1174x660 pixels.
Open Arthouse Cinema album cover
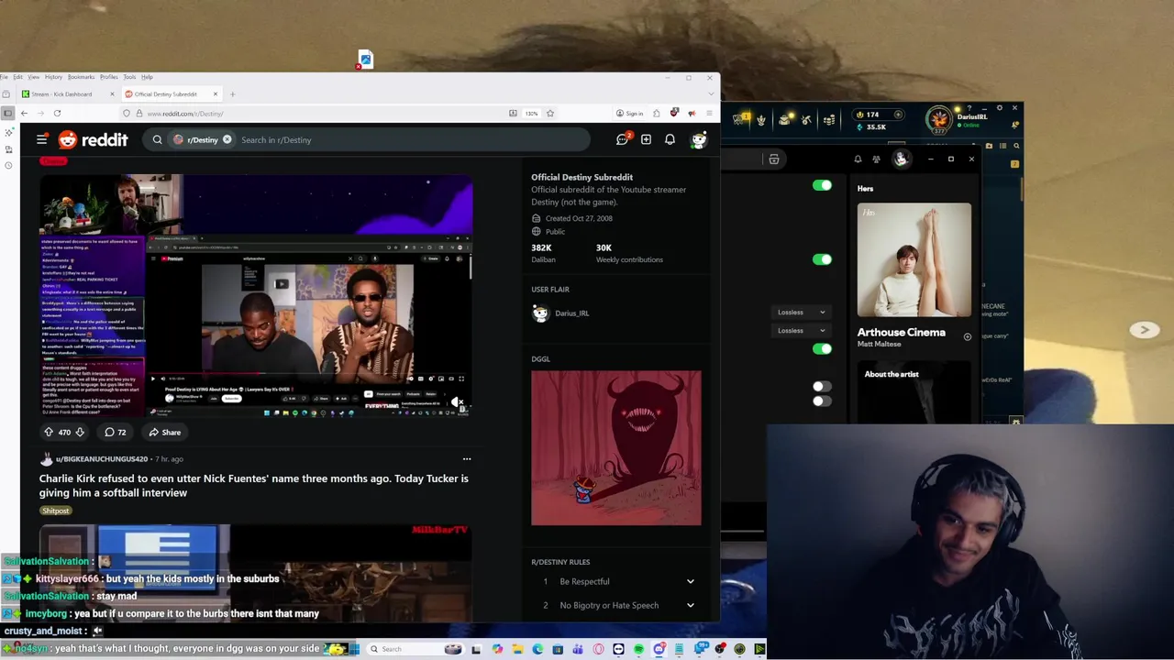pyautogui.click(x=914, y=259)
